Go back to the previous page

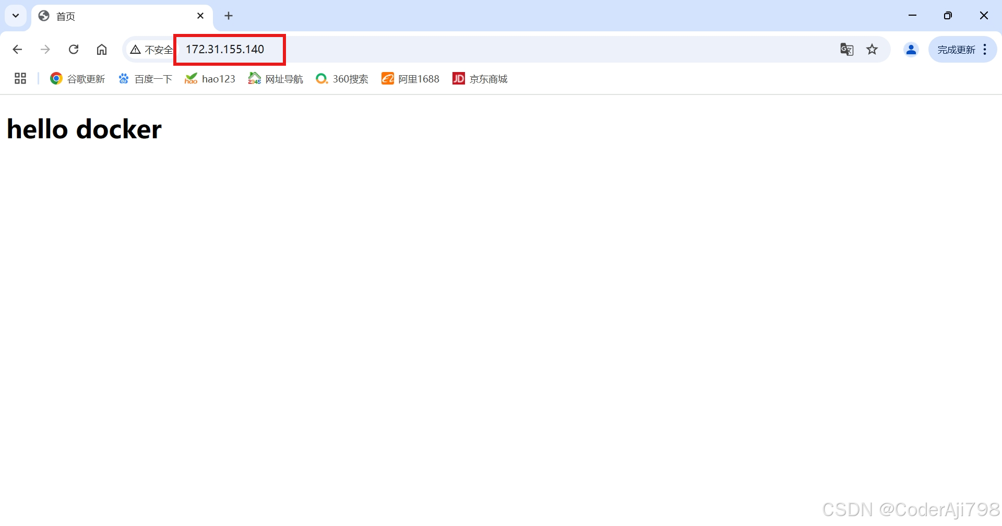tap(17, 50)
